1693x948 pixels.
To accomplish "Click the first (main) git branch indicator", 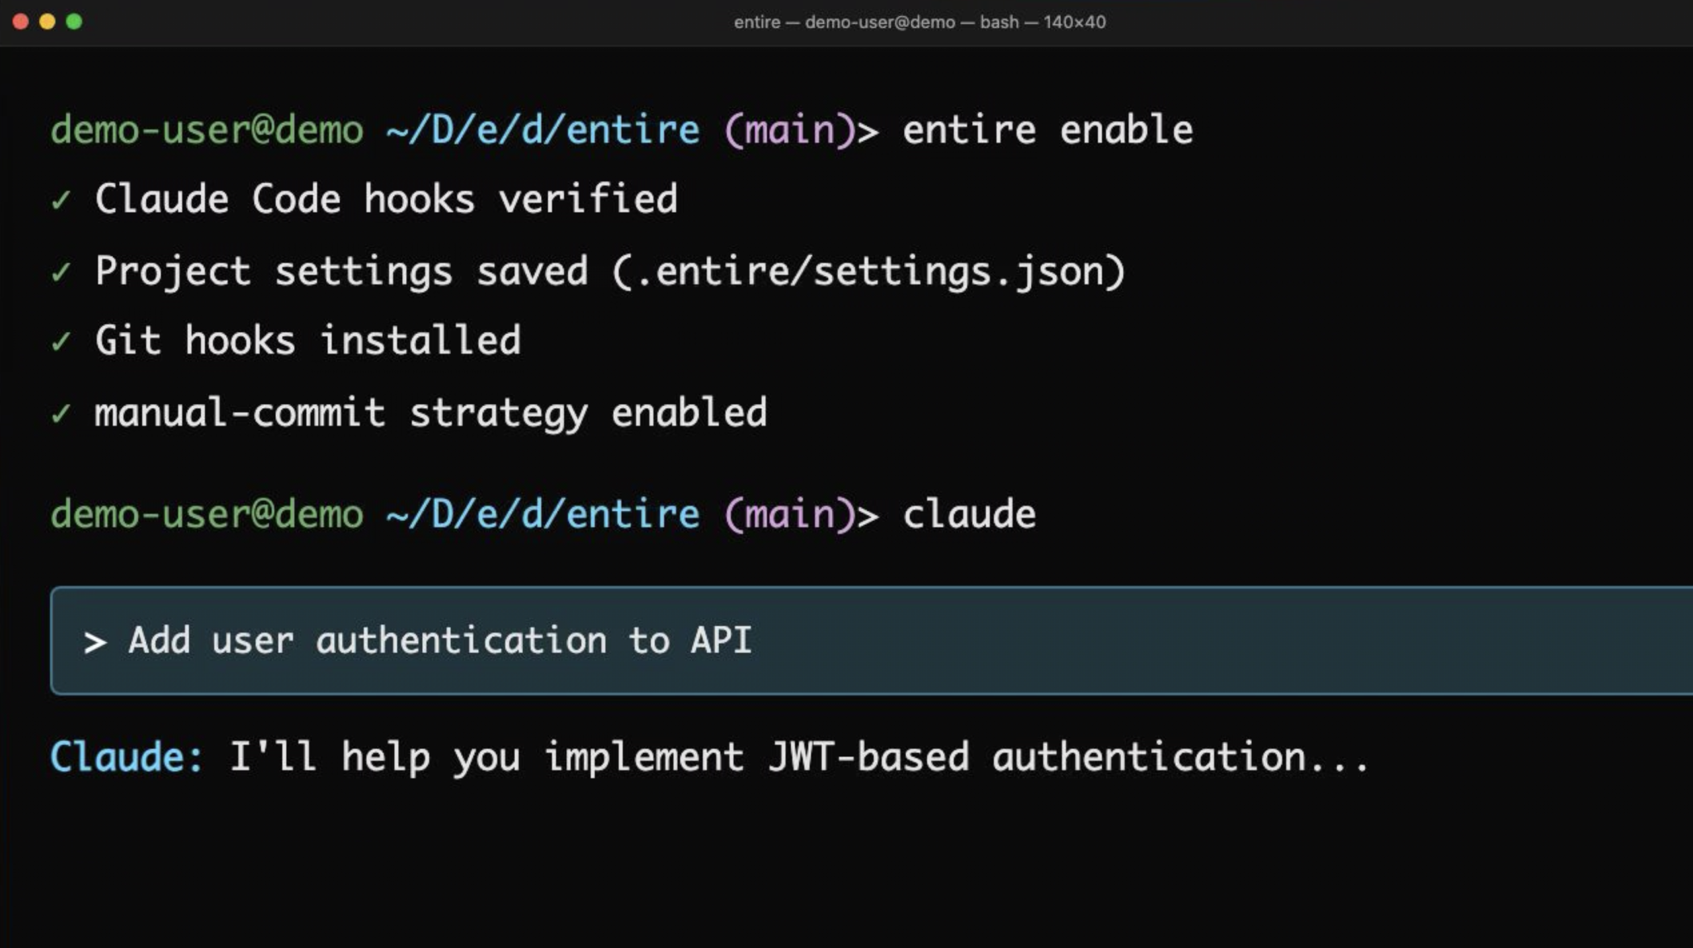I will pyautogui.click(x=790, y=130).
